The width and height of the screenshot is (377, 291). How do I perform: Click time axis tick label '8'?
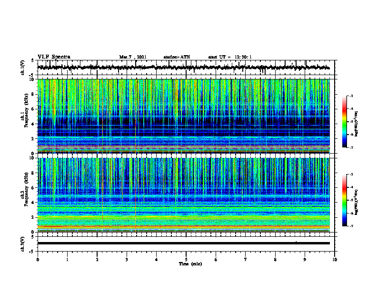pos(275,260)
